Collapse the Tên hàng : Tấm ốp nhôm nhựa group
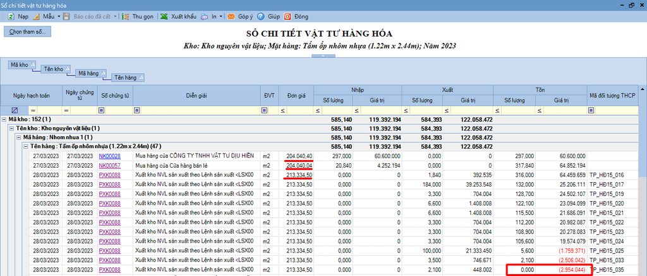The width and height of the screenshot is (647, 276). coord(25,146)
